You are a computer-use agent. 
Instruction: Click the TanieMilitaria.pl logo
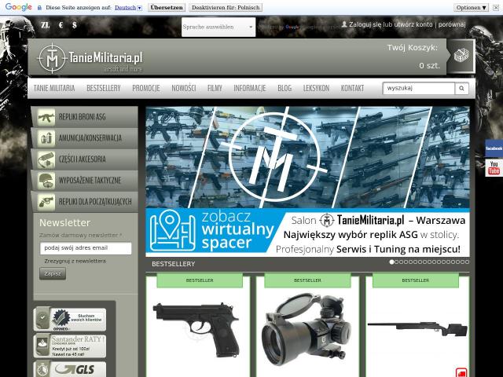click(x=90, y=58)
